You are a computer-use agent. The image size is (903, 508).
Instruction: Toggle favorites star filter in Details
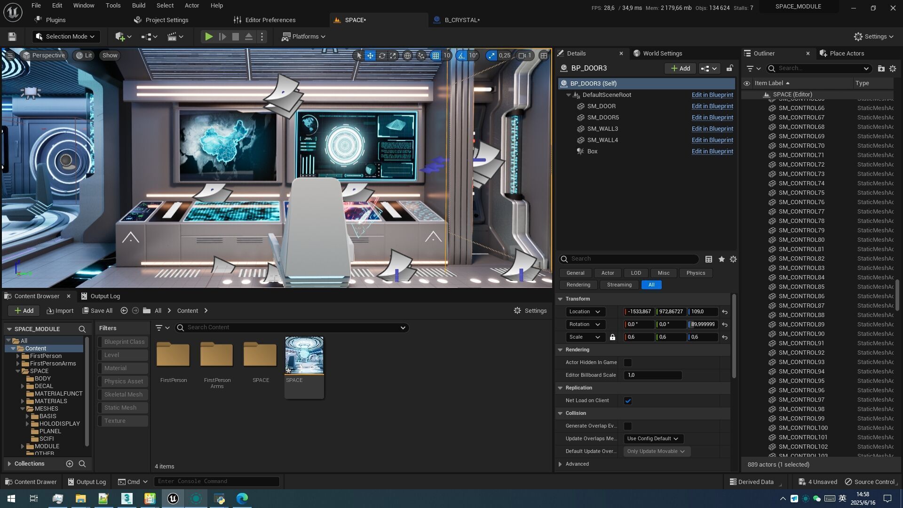pos(721,259)
